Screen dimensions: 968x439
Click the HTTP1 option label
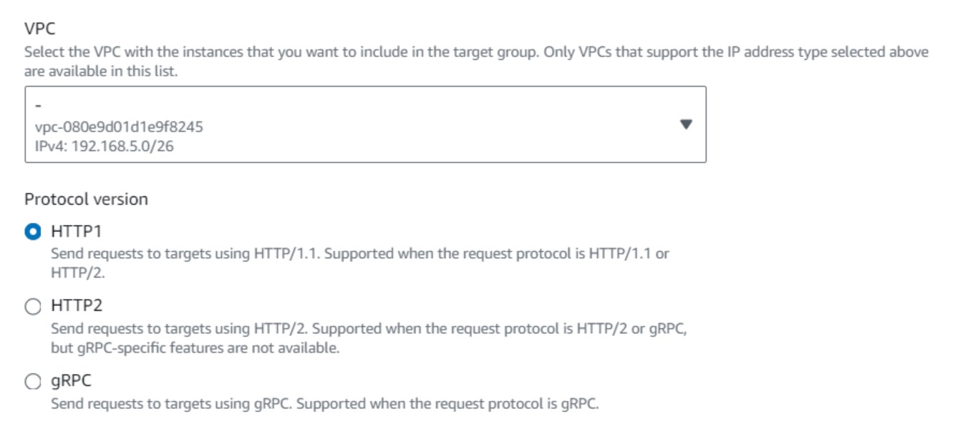point(77,232)
